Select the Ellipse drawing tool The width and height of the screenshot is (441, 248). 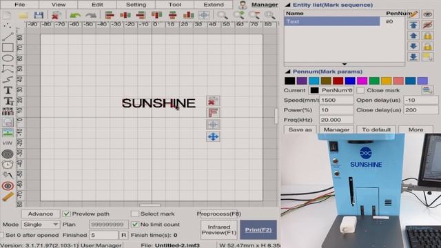pos(8,58)
